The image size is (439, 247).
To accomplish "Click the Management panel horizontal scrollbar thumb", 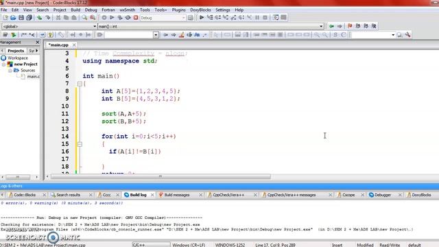I will click(x=18, y=177).
